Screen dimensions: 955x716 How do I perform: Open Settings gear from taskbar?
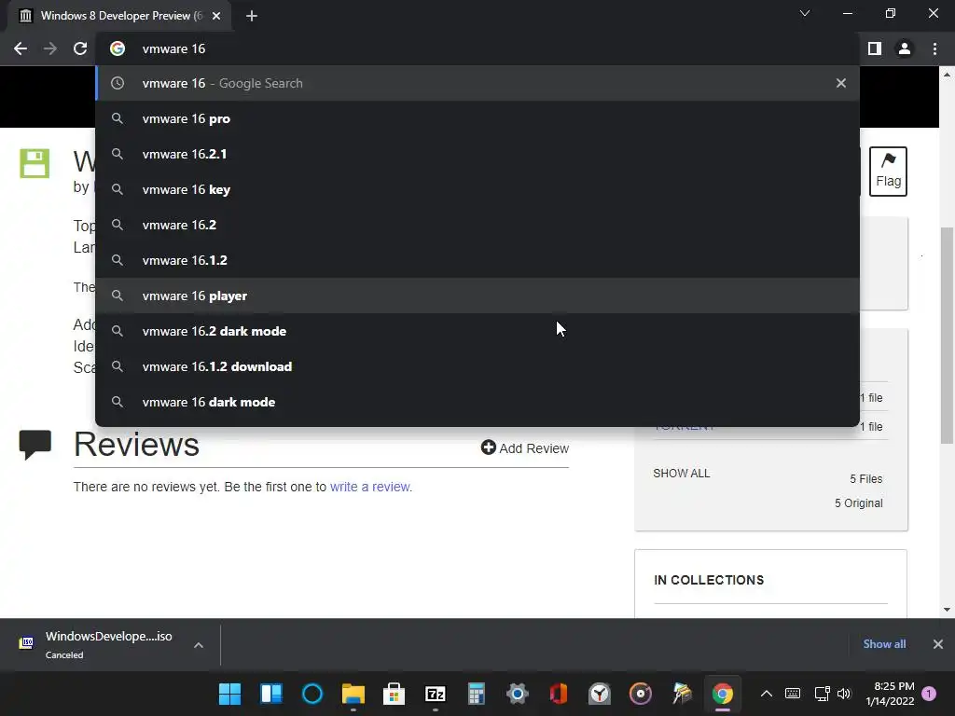pyautogui.click(x=517, y=694)
